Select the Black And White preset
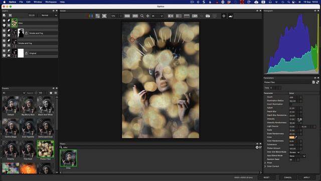321x181 pixels. click(x=46, y=105)
